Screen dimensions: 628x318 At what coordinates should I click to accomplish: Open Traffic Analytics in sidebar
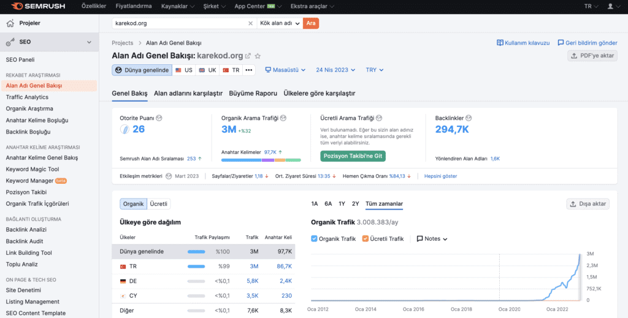point(27,97)
